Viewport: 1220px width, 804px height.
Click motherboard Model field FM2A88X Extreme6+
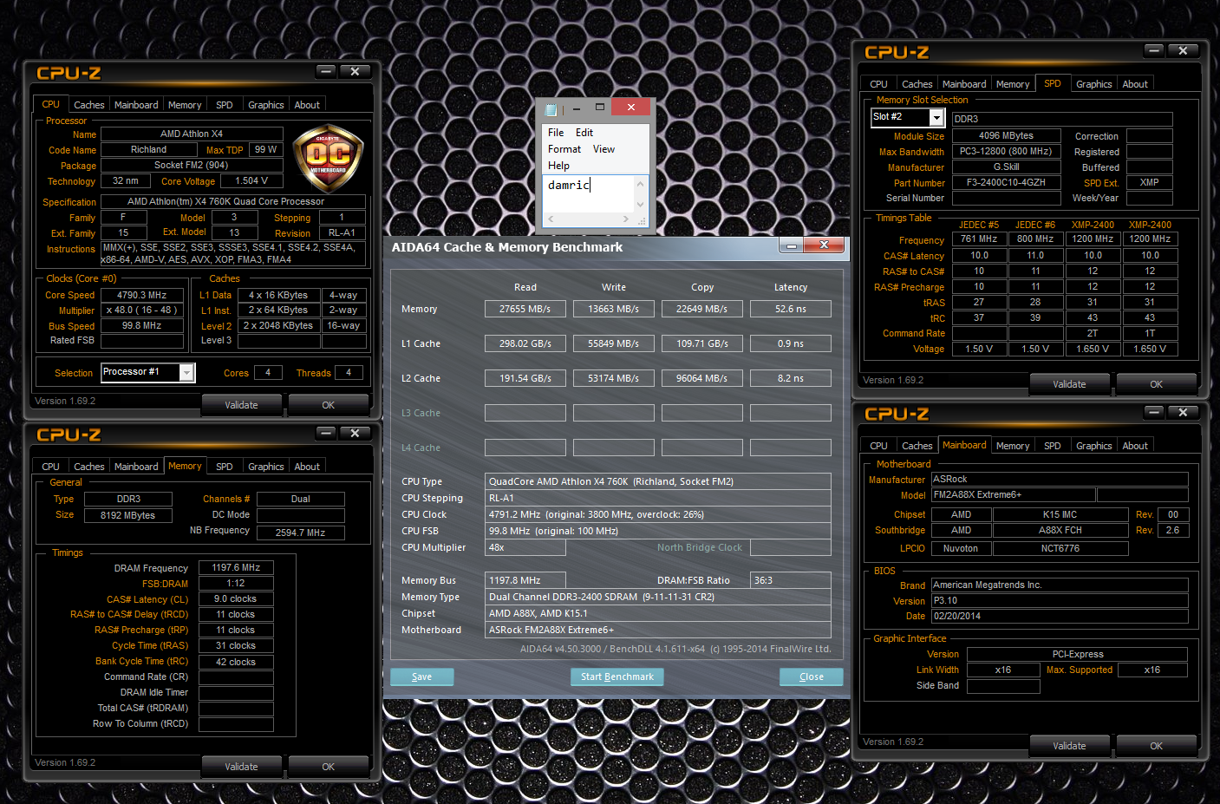point(1013,495)
